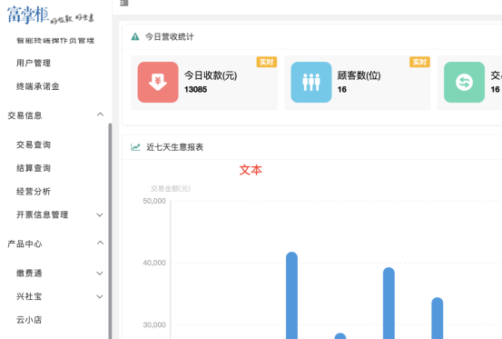Click the sidebar vertical scrollbar

pos(110,231)
